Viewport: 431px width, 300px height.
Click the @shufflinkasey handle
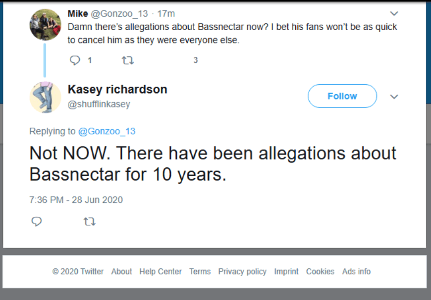click(x=99, y=104)
